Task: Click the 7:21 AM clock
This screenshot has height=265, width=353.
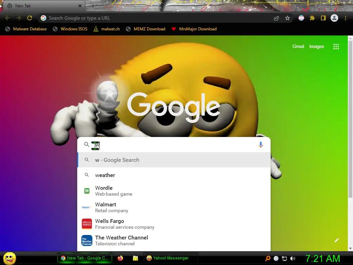Action: [323, 258]
